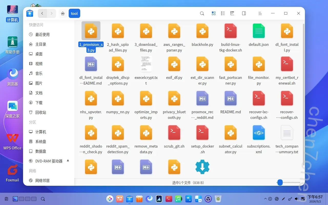This screenshot has width=328, height=205.
Task: Open the Foxmail desktop shortcut
Action: click(x=12, y=173)
